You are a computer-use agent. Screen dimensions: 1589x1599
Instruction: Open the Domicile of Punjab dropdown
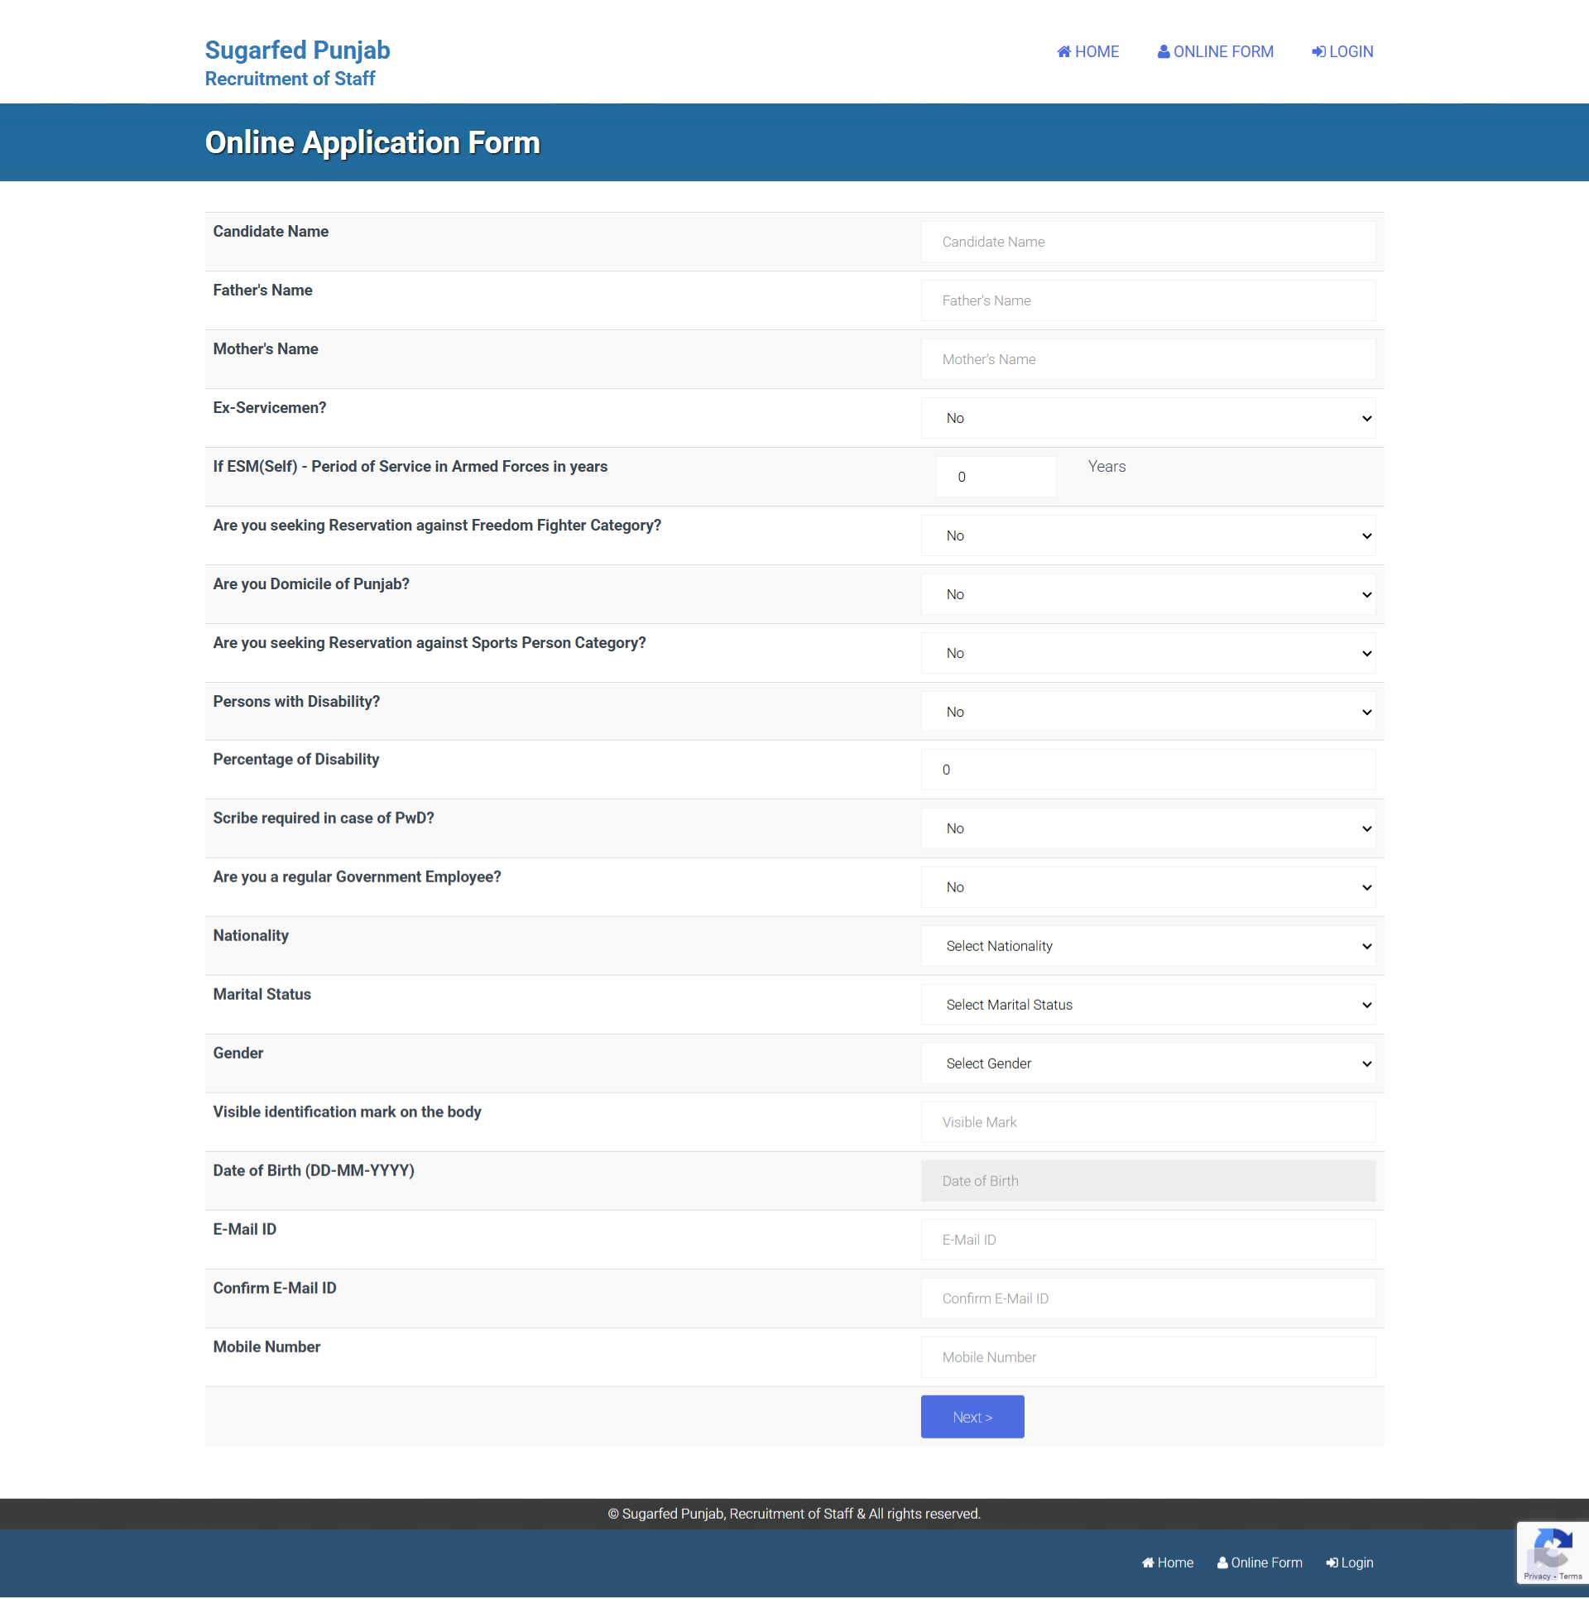pyautogui.click(x=1148, y=594)
